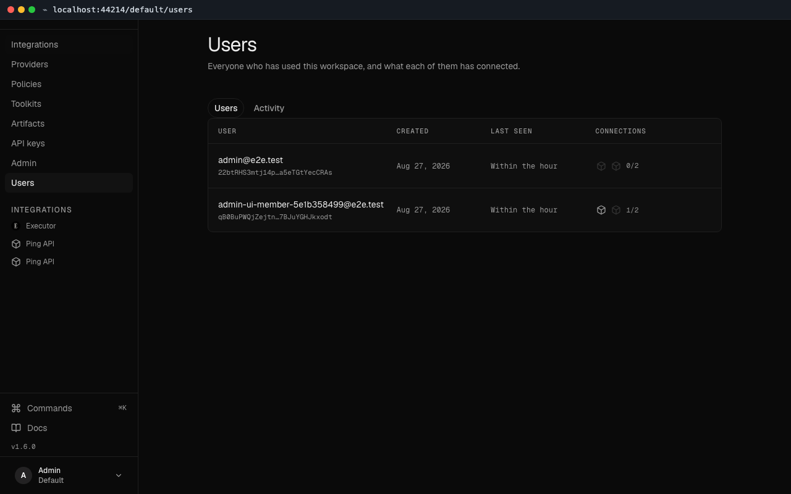Click the admin@e2e.test user row

465,166
